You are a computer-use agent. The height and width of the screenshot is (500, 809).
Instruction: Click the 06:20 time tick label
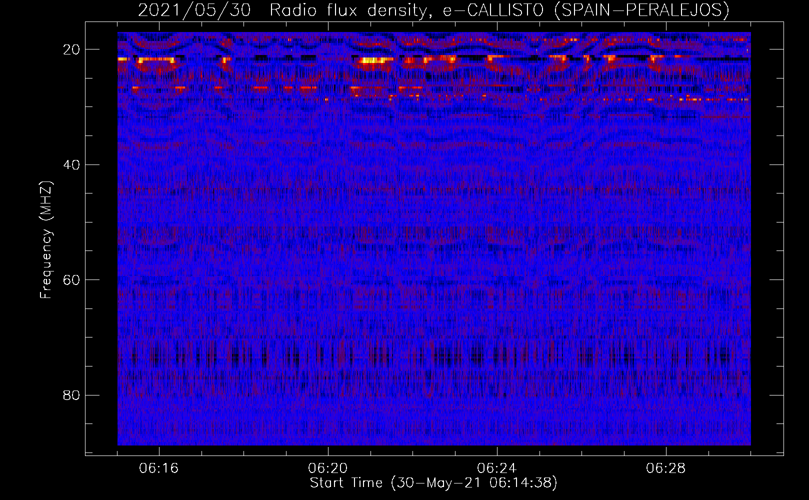point(328,468)
